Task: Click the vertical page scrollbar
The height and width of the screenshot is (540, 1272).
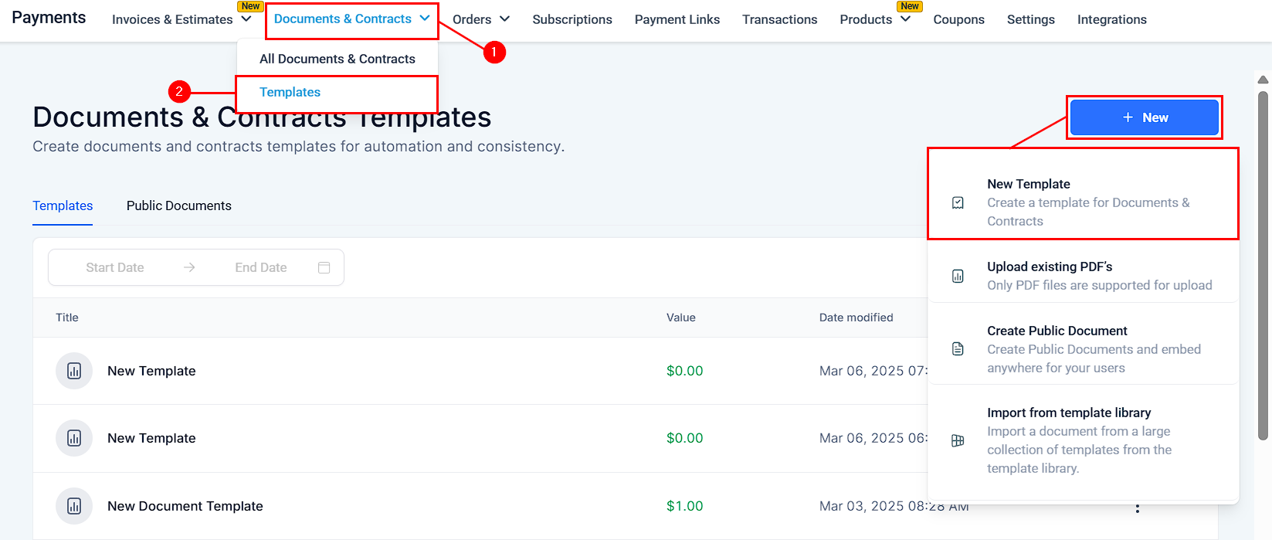Action: [x=1263, y=263]
